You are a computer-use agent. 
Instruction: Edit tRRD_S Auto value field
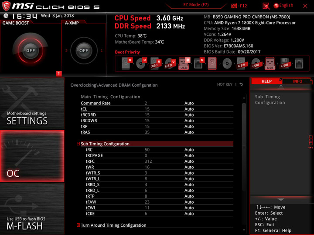point(189,184)
